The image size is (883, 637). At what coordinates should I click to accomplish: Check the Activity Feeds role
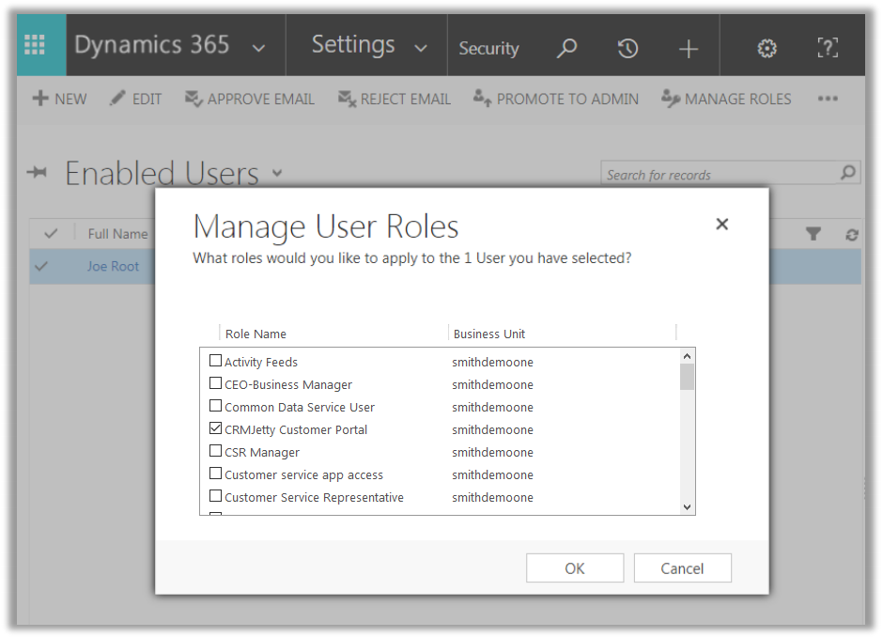coord(215,361)
